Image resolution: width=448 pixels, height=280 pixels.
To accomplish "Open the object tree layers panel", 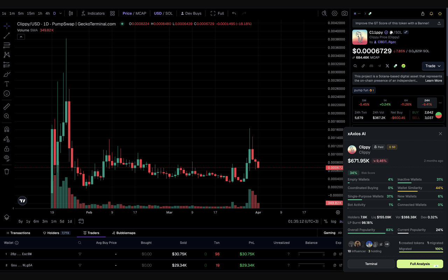I will [x=7, y=217].
